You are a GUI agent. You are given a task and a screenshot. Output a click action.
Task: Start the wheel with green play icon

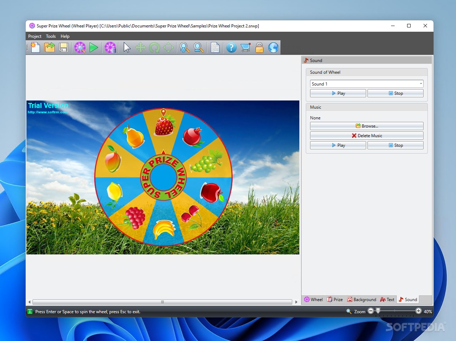coord(94,47)
